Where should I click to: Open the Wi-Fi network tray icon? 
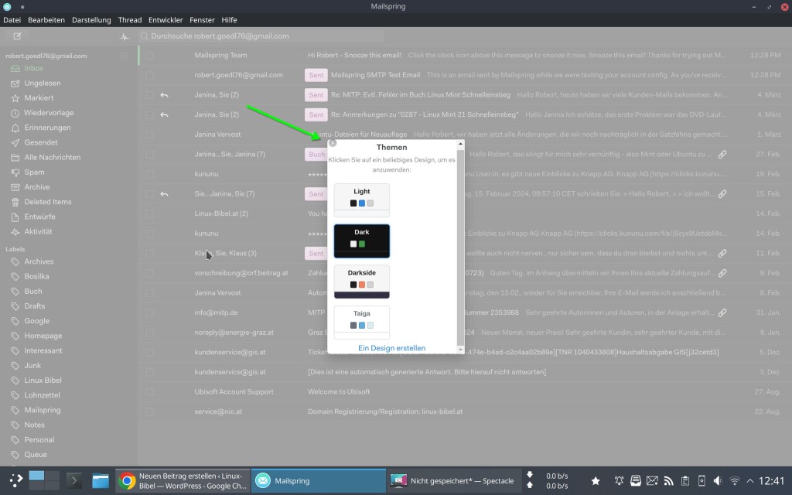[x=735, y=481]
